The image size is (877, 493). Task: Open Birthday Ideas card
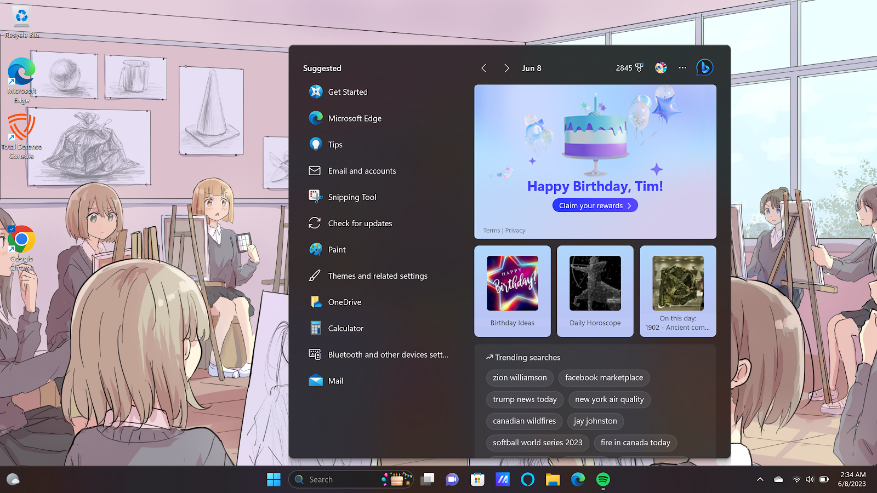(x=512, y=291)
